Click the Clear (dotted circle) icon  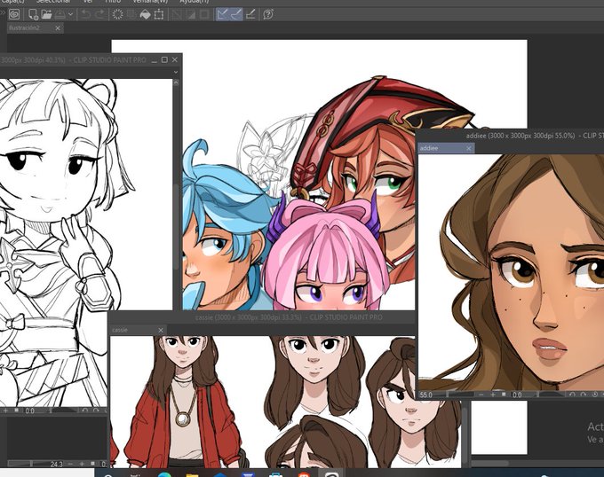tap(117, 14)
